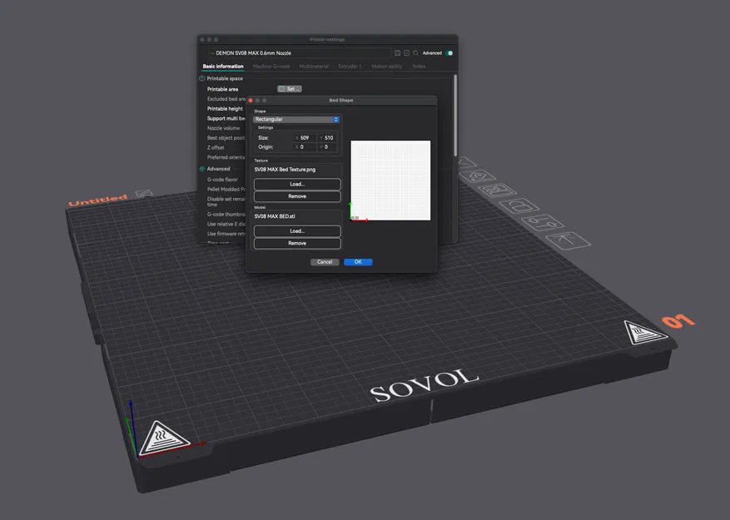The image size is (730, 520).
Task: Close the Bed Shape dialog with red button
Action: [x=251, y=101]
